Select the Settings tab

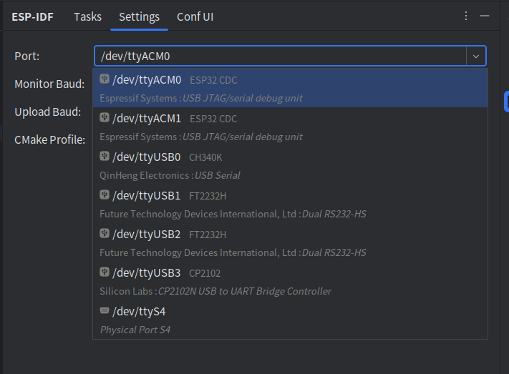click(139, 16)
